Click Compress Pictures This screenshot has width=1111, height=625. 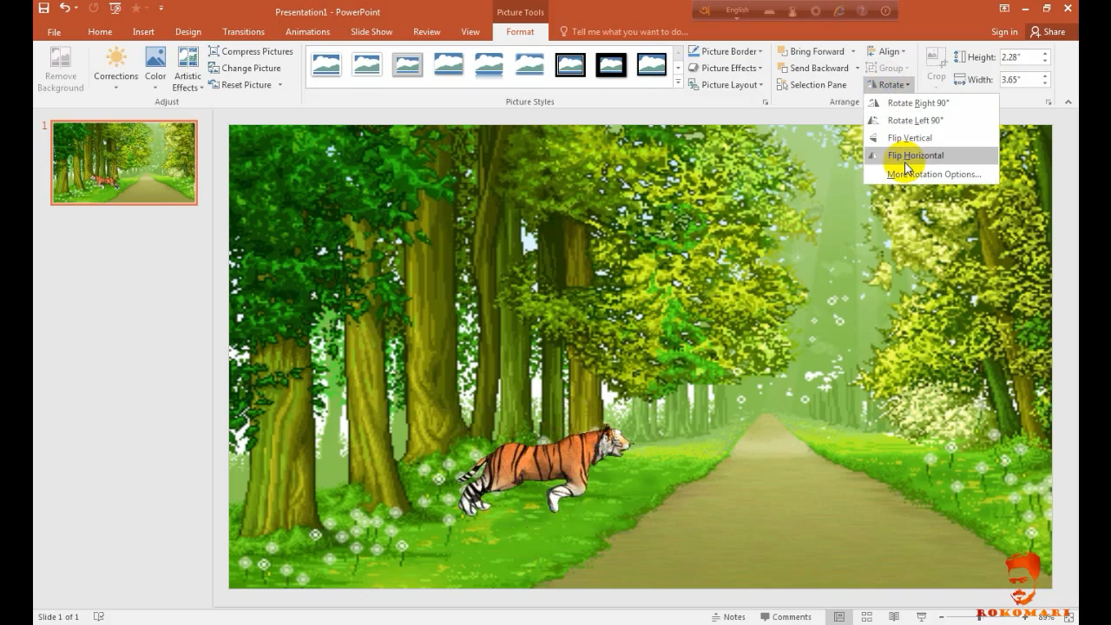251,51
